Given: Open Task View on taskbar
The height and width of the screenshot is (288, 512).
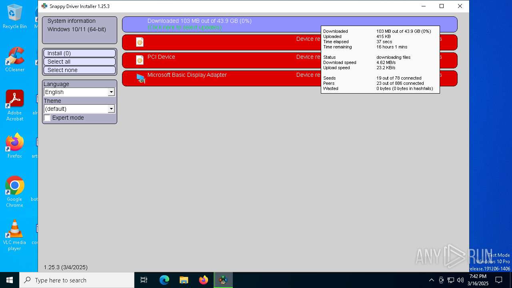Looking at the screenshot, I should tap(144, 280).
